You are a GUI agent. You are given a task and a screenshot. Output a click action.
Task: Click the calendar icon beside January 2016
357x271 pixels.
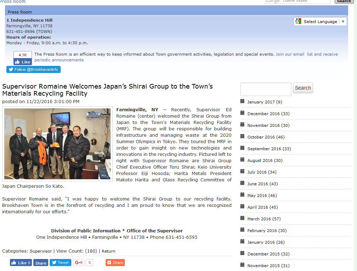(242, 241)
